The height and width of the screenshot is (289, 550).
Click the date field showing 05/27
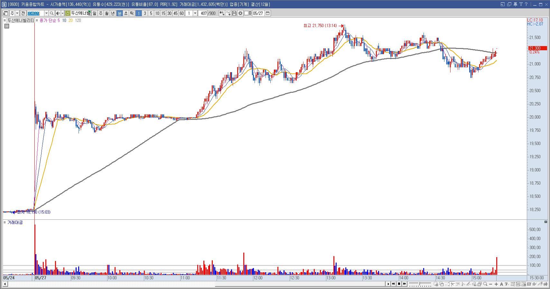coord(258,13)
